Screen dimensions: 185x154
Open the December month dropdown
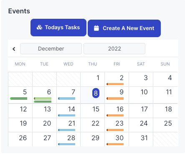click(x=51, y=48)
